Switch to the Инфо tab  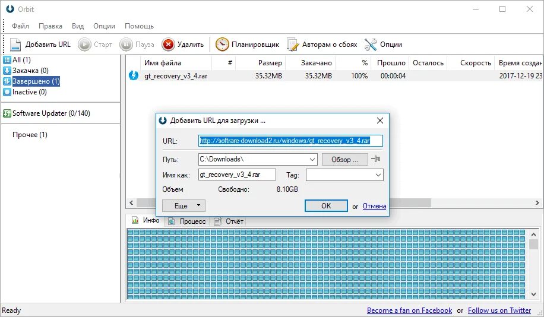pos(146,220)
